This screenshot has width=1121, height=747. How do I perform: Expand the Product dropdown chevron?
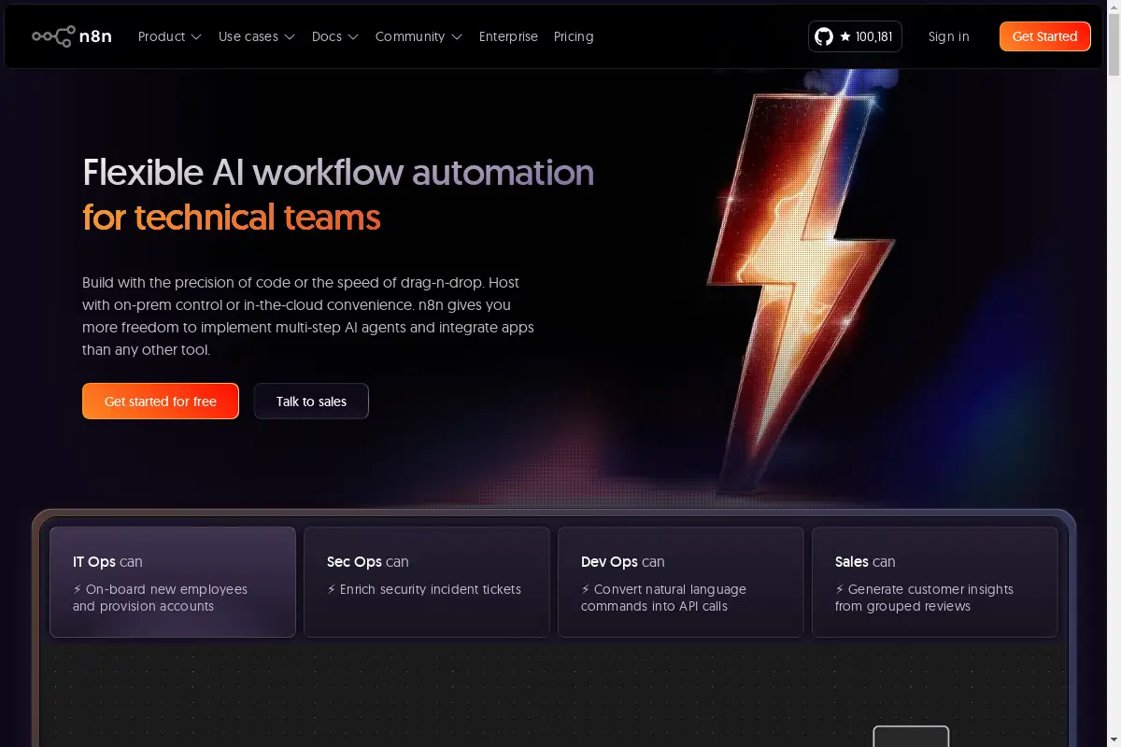[196, 37]
